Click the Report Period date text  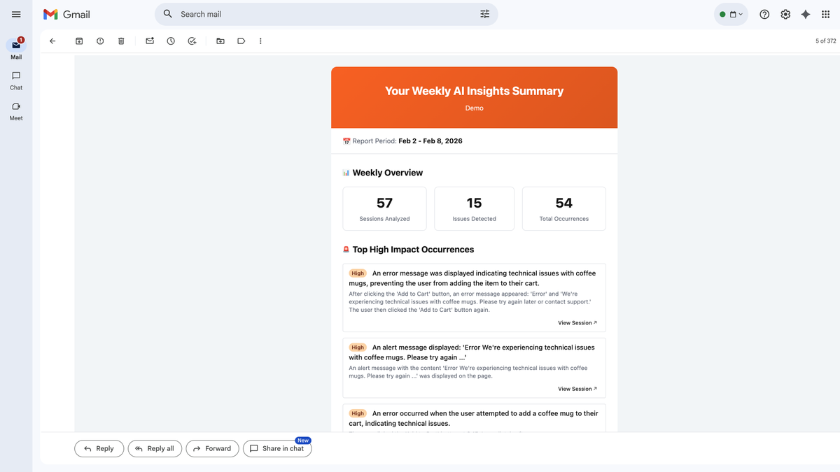point(430,141)
